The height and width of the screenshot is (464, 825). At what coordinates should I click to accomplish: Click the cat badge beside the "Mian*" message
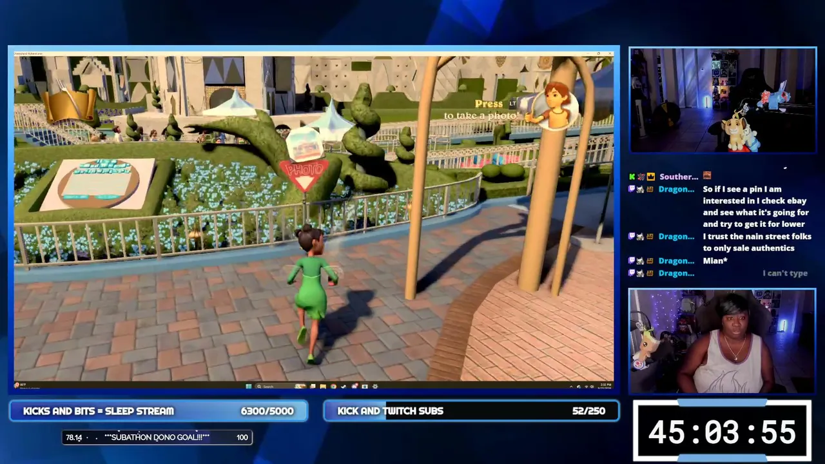click(x=641, y=261)
